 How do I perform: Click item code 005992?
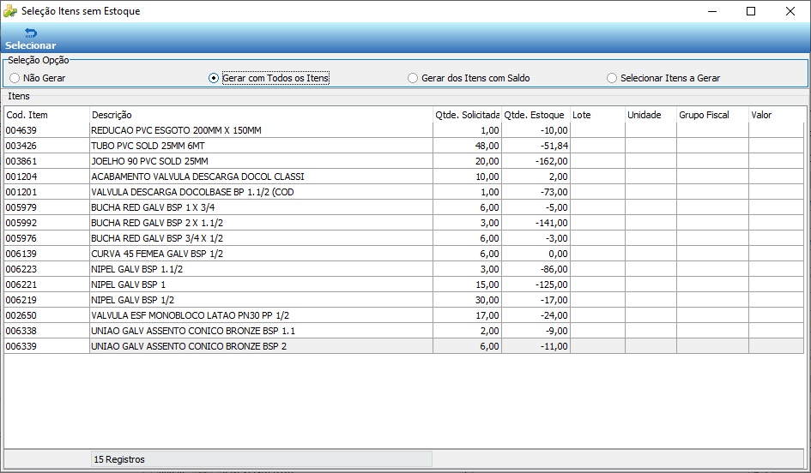[x=21, y=223]
